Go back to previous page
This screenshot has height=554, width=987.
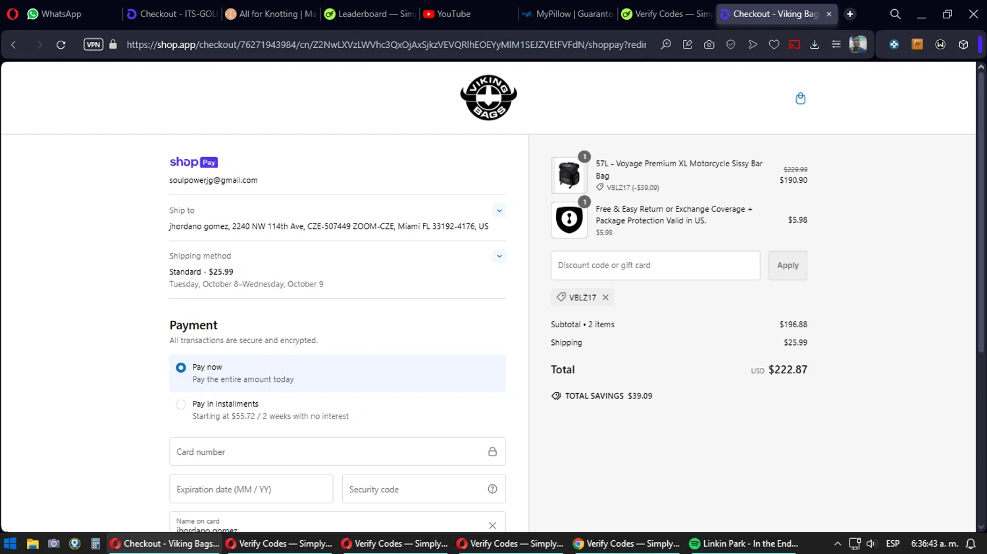(x=14, y=45)
